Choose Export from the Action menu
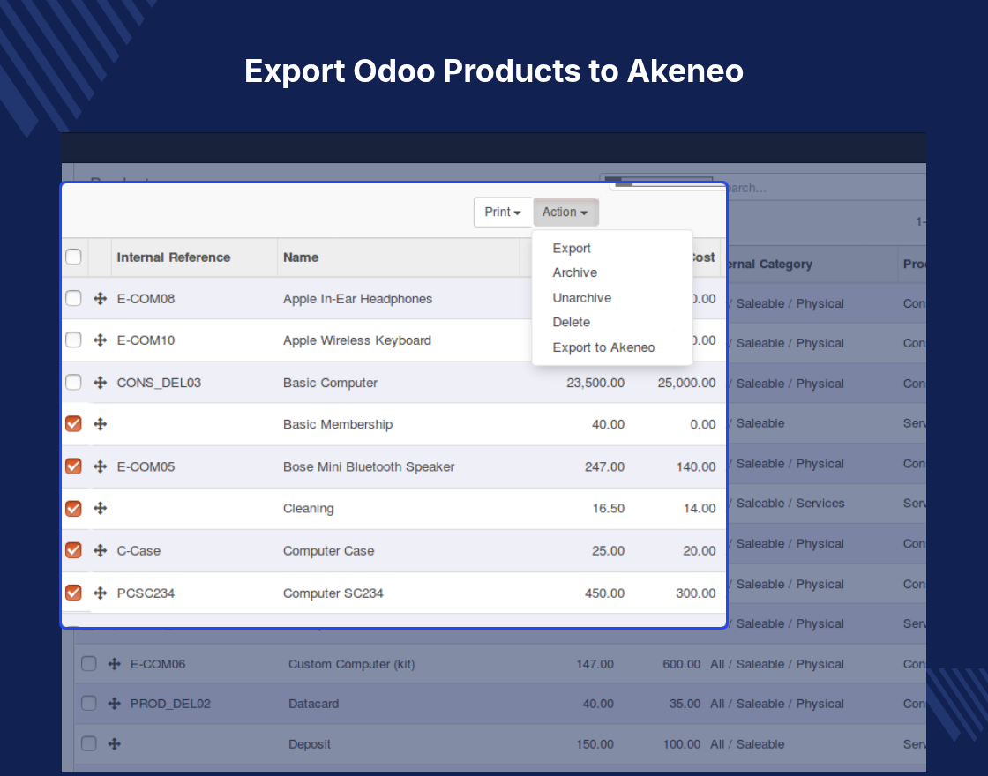 [572, 248]
